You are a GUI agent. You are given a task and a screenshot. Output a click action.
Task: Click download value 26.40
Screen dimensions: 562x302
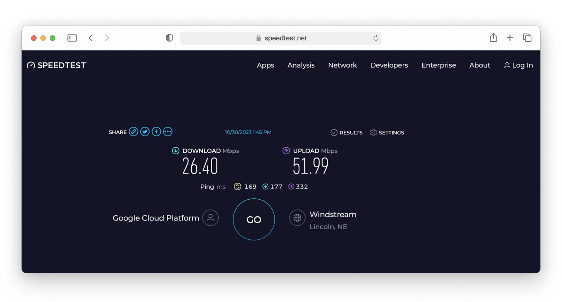click(x=200, y=166)
